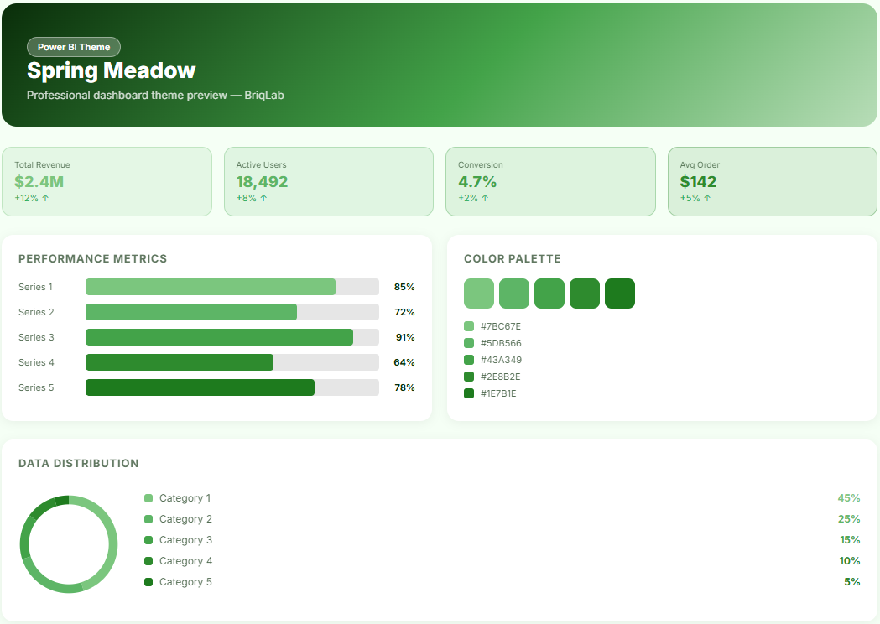The width and height of the screenshot is (880, 624).
Task: Click the Category 1 legend dot
Action: coord(148,498)
